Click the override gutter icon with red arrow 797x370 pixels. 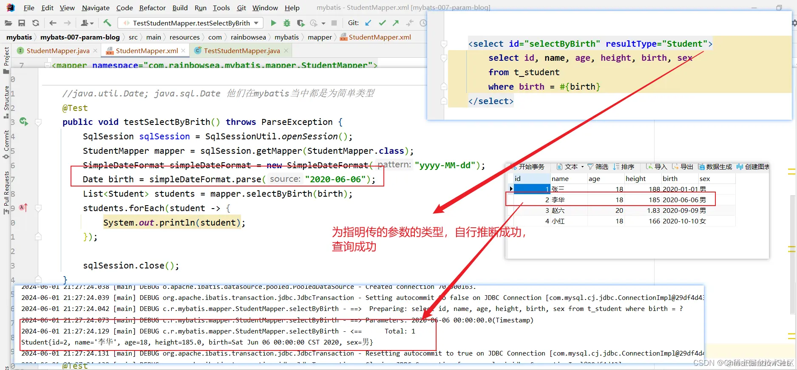click(23, 208)
